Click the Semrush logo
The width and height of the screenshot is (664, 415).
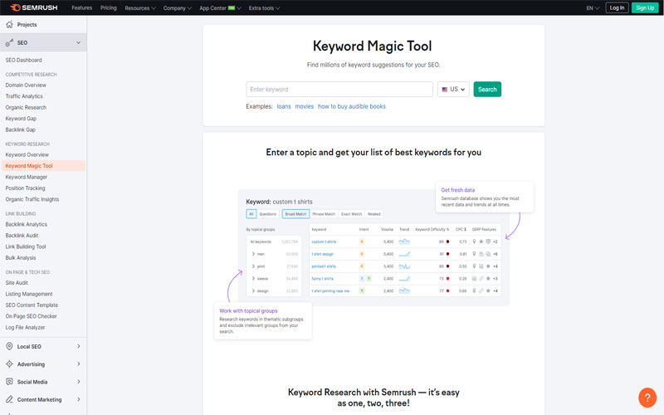click(x=33, y=7)
